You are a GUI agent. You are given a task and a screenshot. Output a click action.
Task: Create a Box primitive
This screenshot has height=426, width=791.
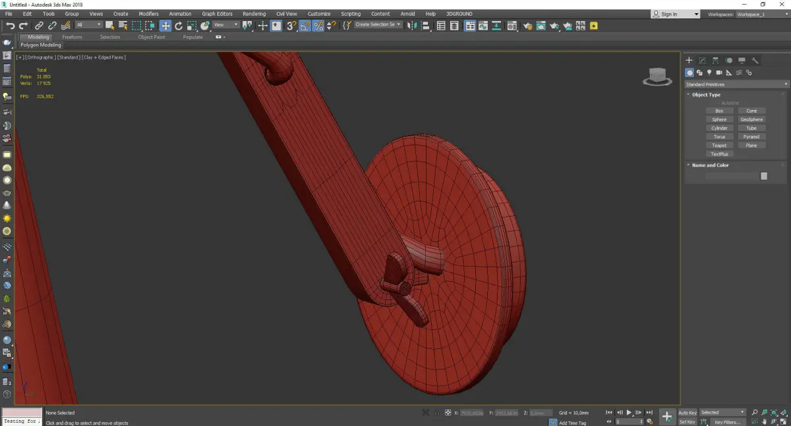click(719, 111)
